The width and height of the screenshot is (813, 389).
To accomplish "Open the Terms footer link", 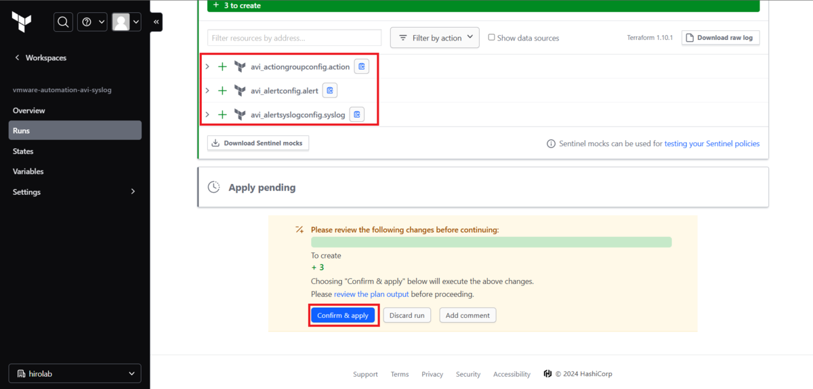I will pos(400,374).
